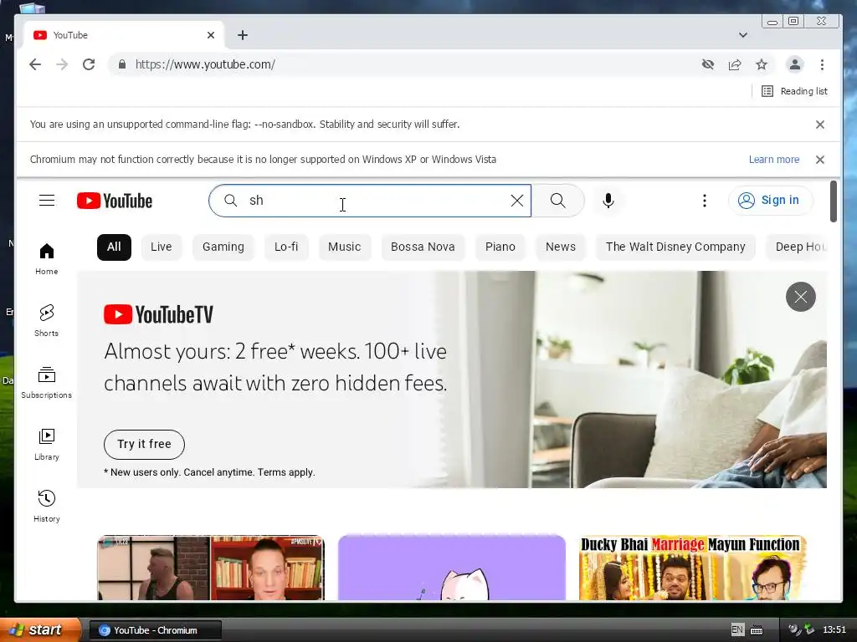This screenshot has height=642, width=857.
Task: Click the EN language indicator
Action: pos(737,630)
